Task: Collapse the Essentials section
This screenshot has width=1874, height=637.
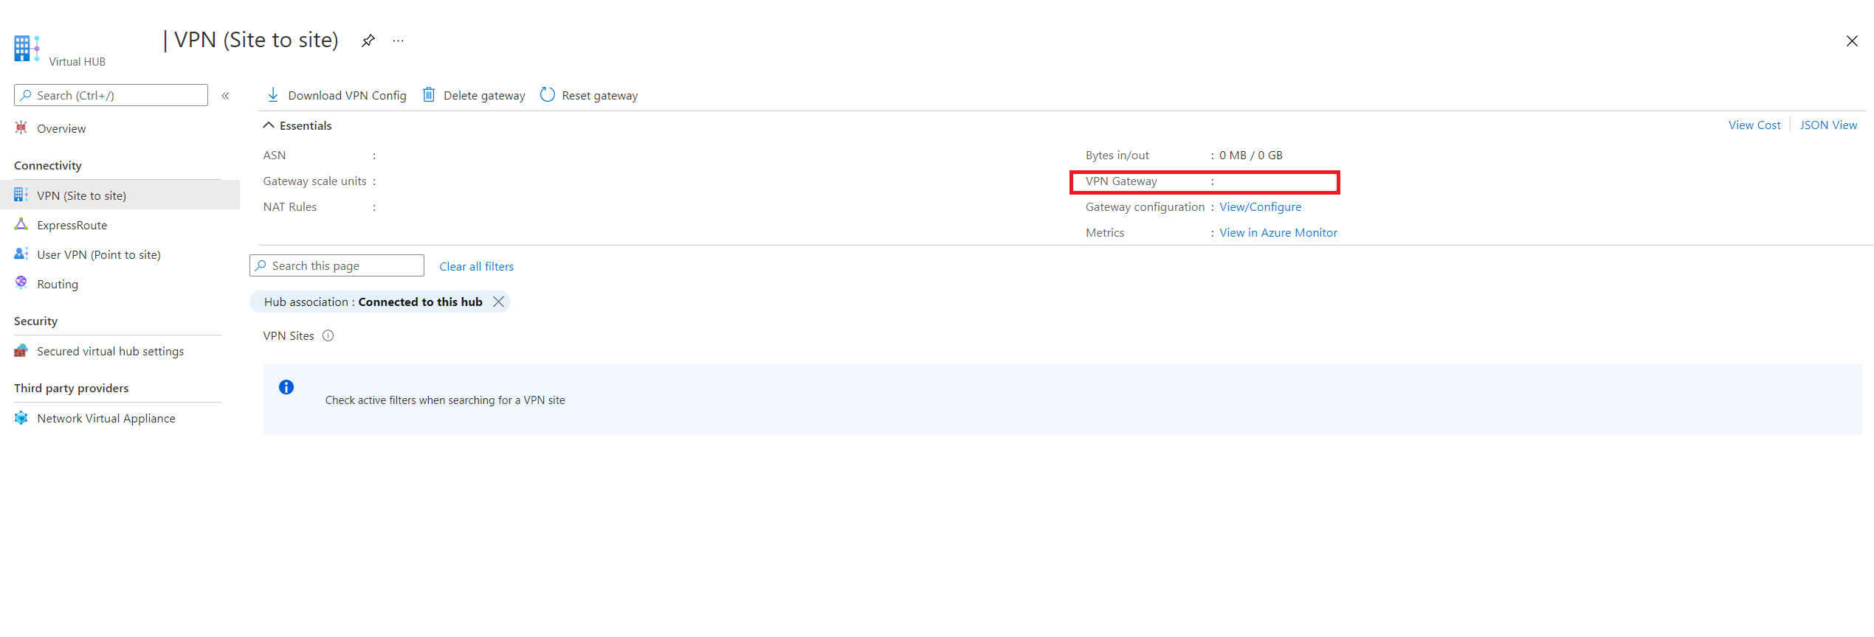Action: click(269, 125)
